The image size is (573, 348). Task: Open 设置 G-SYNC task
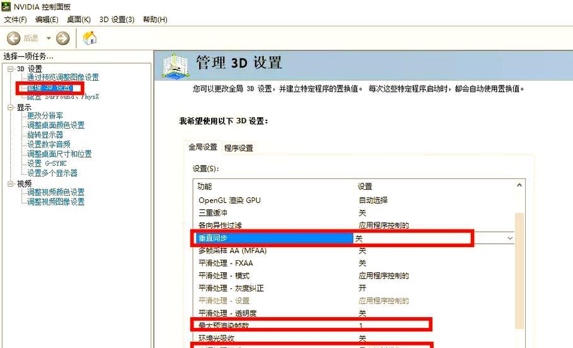coord(47,163)
